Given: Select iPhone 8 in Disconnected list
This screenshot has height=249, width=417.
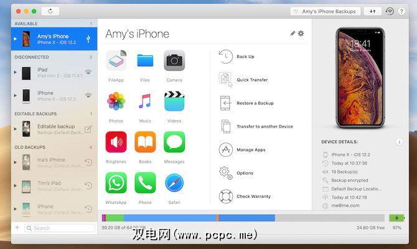Looking at the screenshot, I should pyautogui.click(x=54, y=95).
